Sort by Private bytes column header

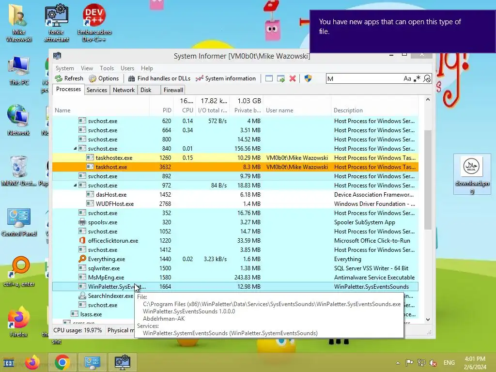pos(246,110)
